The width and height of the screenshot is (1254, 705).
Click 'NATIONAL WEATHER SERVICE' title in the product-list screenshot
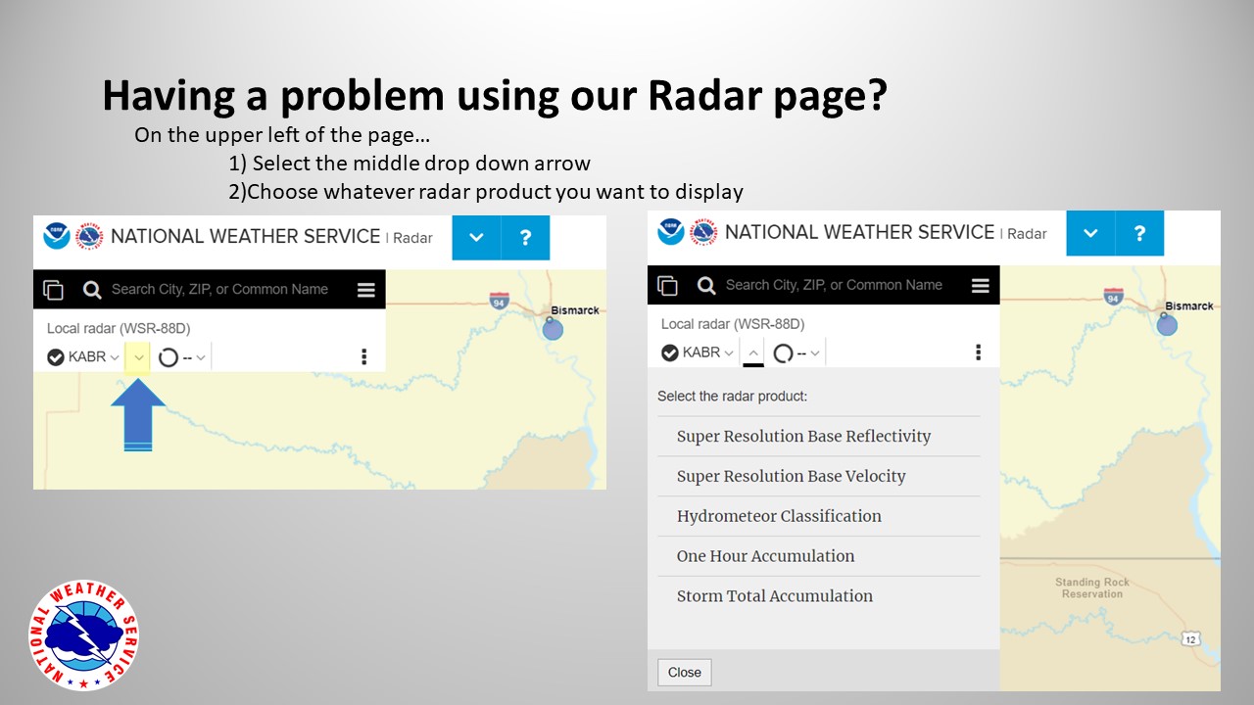(x=860, y=232)
